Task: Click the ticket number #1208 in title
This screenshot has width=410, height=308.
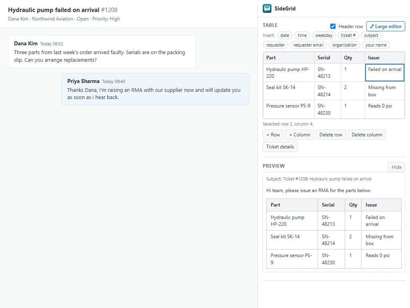Action: [109, 10]
